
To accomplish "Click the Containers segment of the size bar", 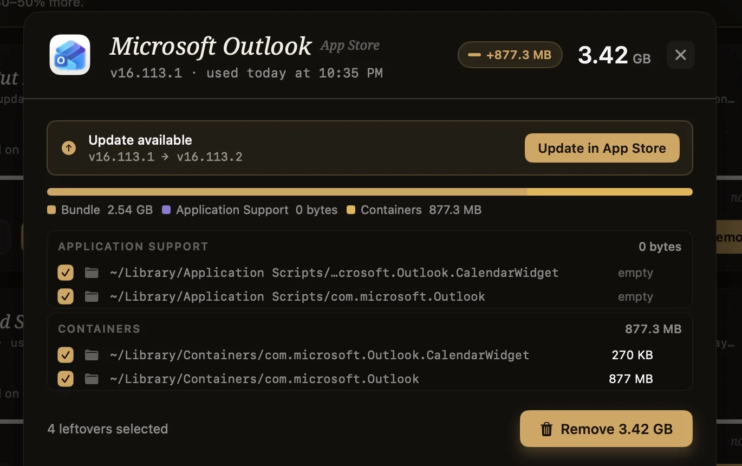I will pos(610,192).
